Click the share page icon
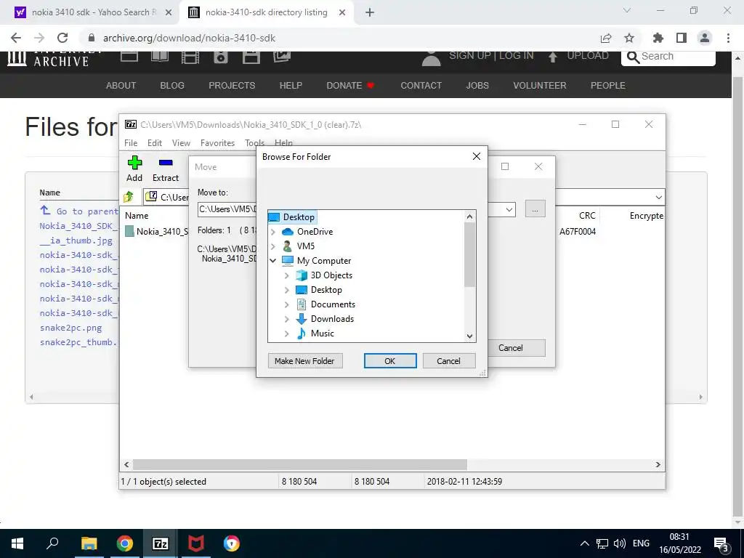Screen dimensions: 744x558 point(606,38)
